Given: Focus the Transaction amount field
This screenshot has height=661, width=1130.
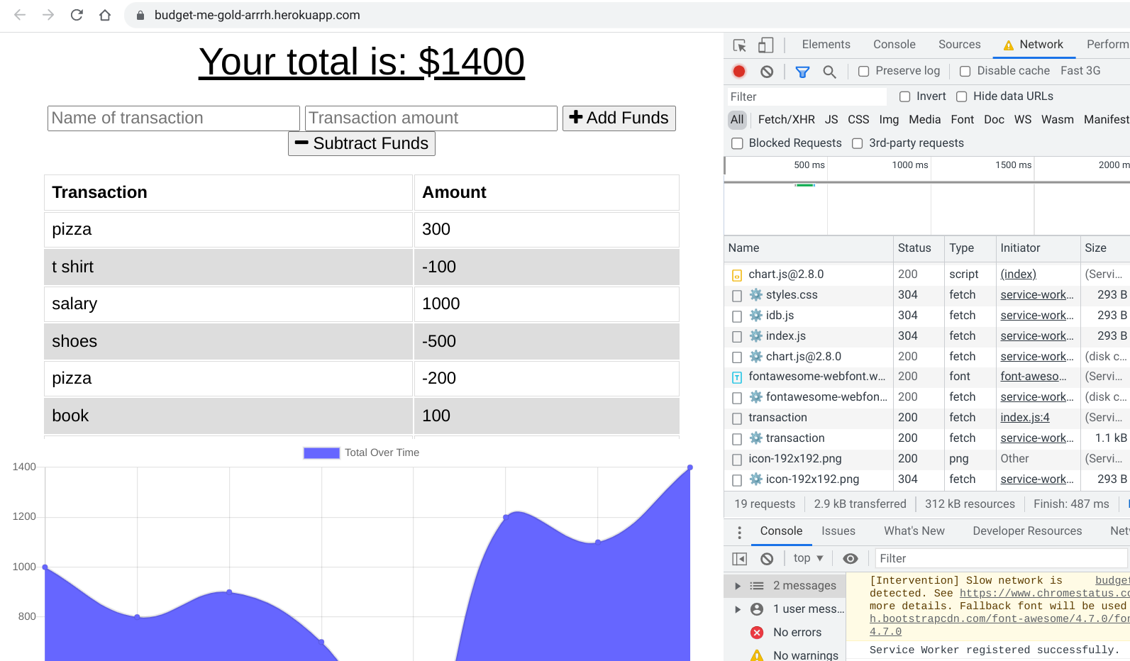Looking at the screenshot, I should (x=431, y=118).
